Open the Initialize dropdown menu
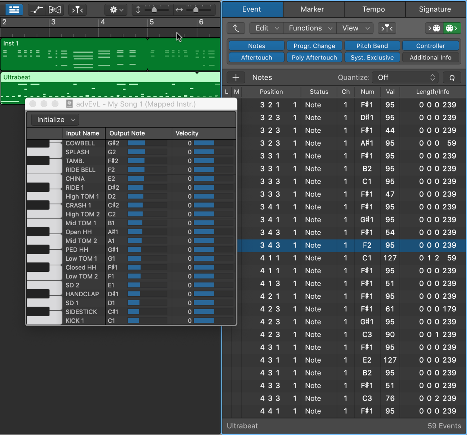This screenshot has width=467, height=435. coord(54,119)
